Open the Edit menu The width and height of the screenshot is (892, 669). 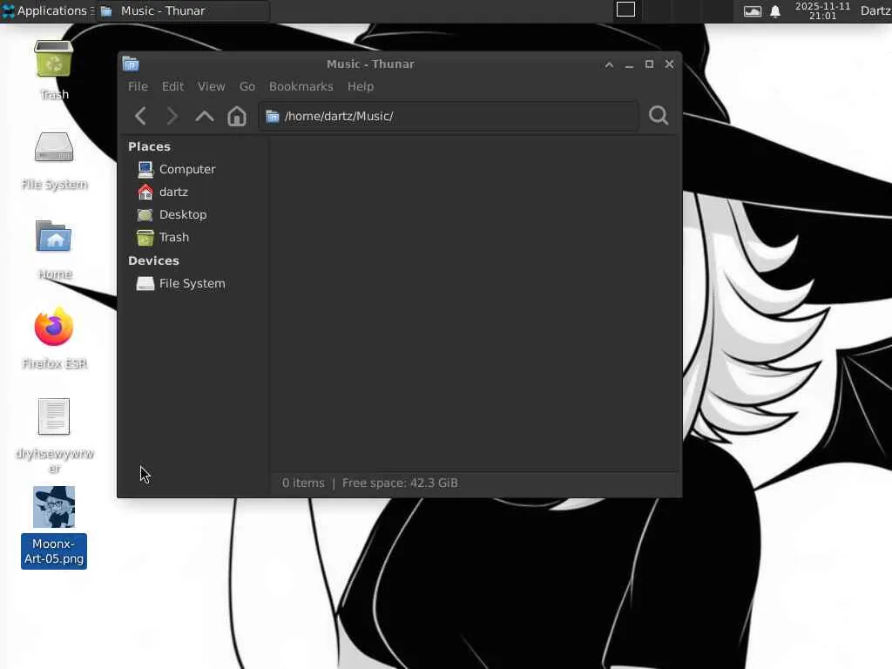[x=172, y=86]
